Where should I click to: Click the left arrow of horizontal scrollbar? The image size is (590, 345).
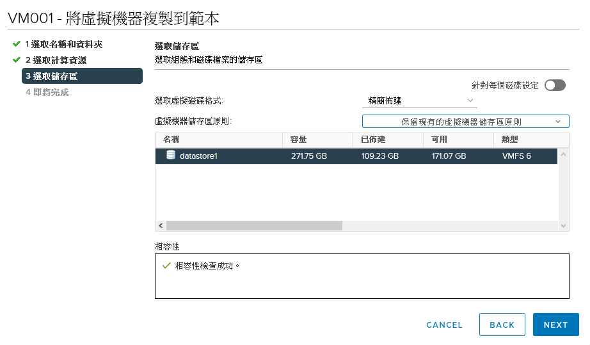(x=161, y=226)
